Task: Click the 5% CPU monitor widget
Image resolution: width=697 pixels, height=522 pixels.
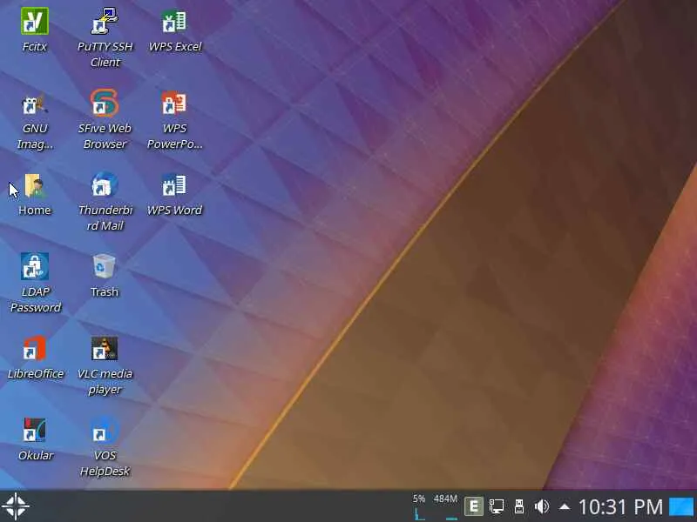Action: pyautogui.click(x=419, y=506)
